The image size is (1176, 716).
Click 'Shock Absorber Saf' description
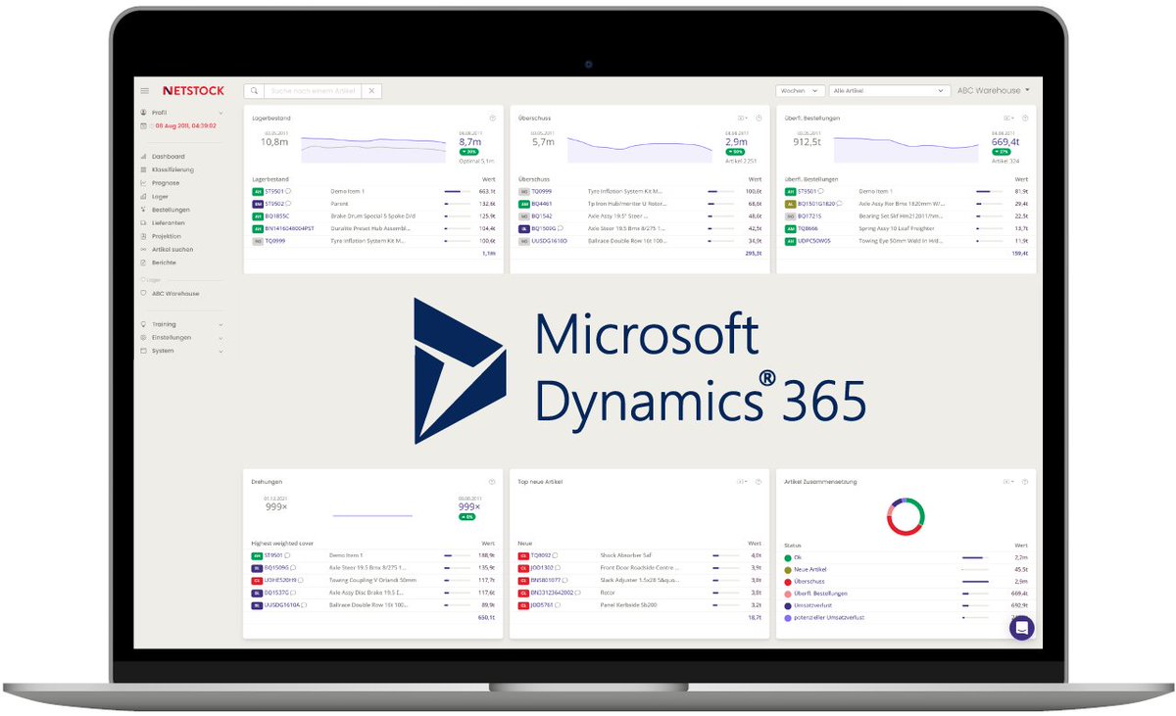(624, 554)
